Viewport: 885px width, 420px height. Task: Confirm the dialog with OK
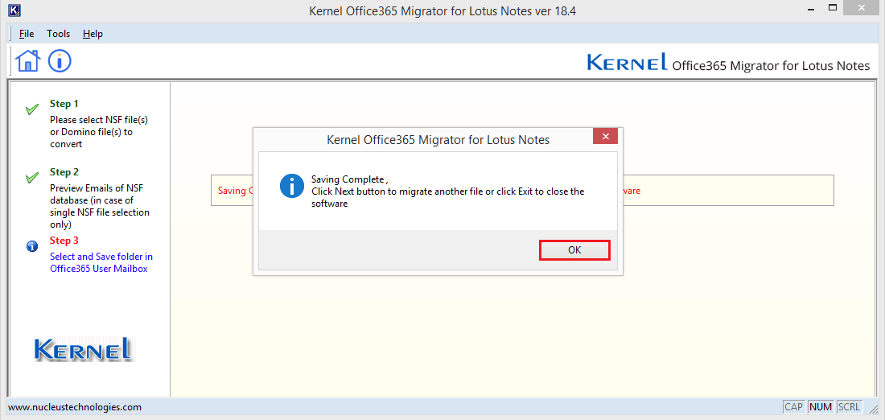574,250
